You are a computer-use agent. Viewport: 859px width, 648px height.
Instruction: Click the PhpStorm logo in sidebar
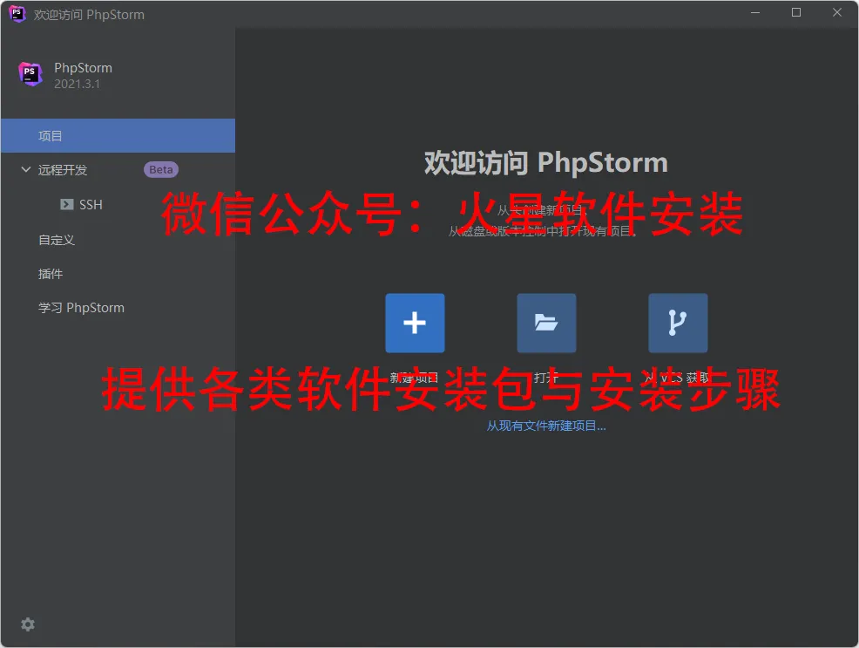(x=30, y=74)
